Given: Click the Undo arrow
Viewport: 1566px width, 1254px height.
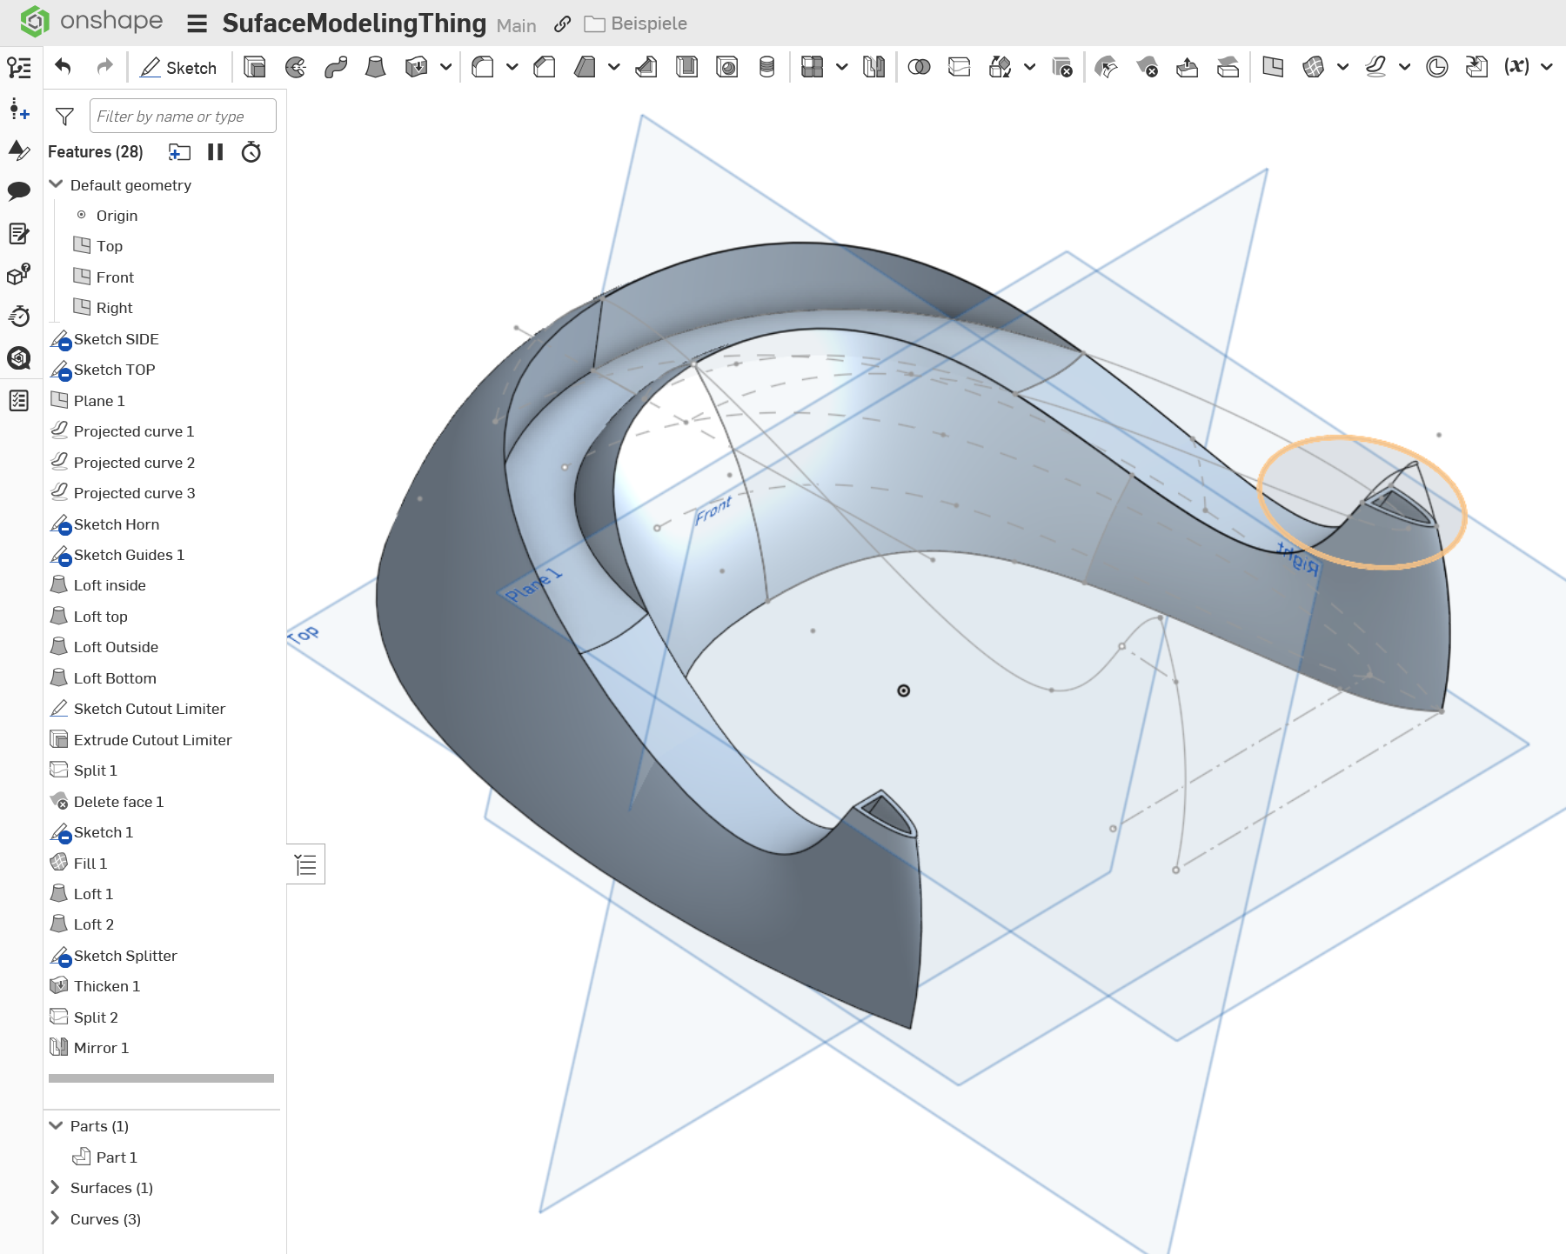Looking at the screenshot, I should [x=63, y=67].
